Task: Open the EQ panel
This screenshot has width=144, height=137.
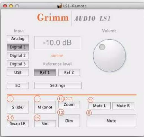Action: point(18,85)
